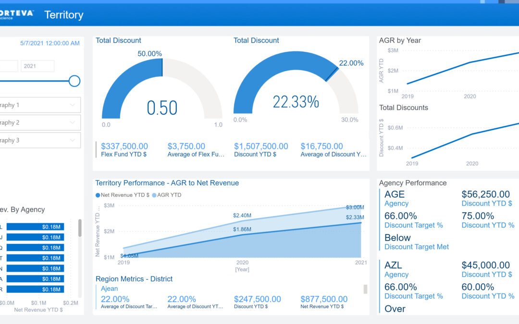The width and height of the screenshot is (519, 324).
Task: Click the scrollbar in Rev. By Agency chart
Action: [x=80, y=228]
